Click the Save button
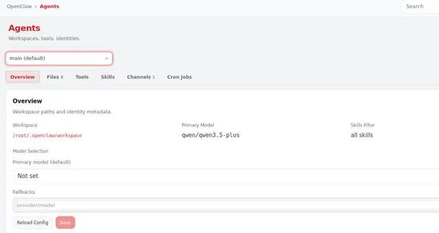This screenshot has height=233, width=439. click(65, 223)
